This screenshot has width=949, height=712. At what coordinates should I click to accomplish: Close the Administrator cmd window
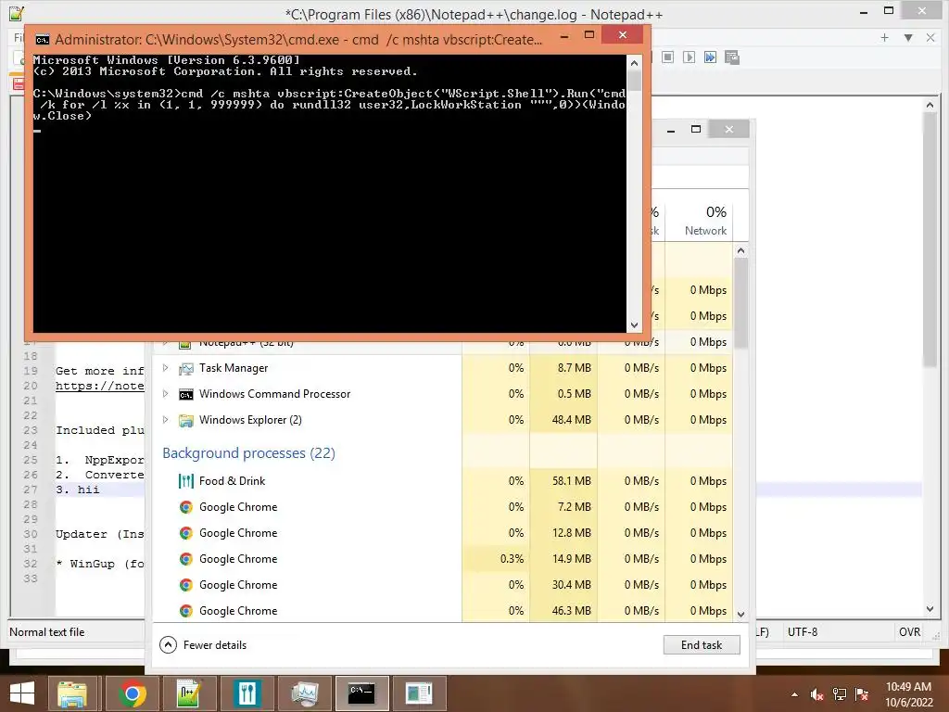pos(622,35)
